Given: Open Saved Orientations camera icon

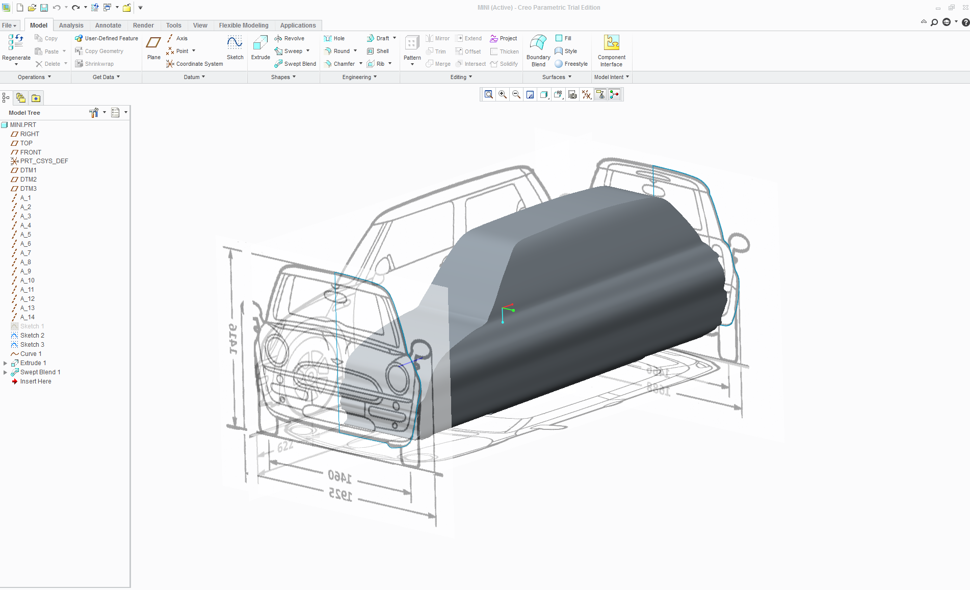Looking at the screenshot, I should [572, 94].
